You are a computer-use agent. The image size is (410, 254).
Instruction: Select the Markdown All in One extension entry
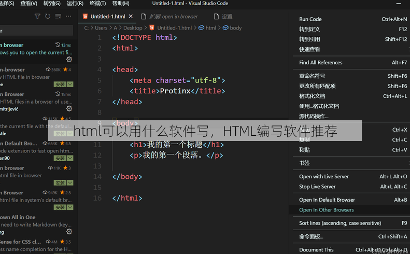coord(37,224)
